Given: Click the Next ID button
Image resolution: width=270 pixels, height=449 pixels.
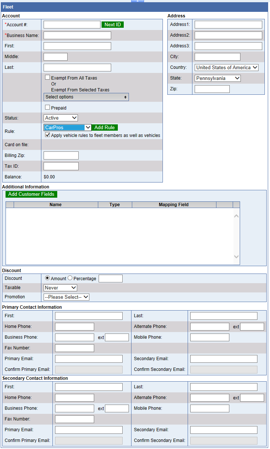Looking at the screenshot, I should [113, 24].
